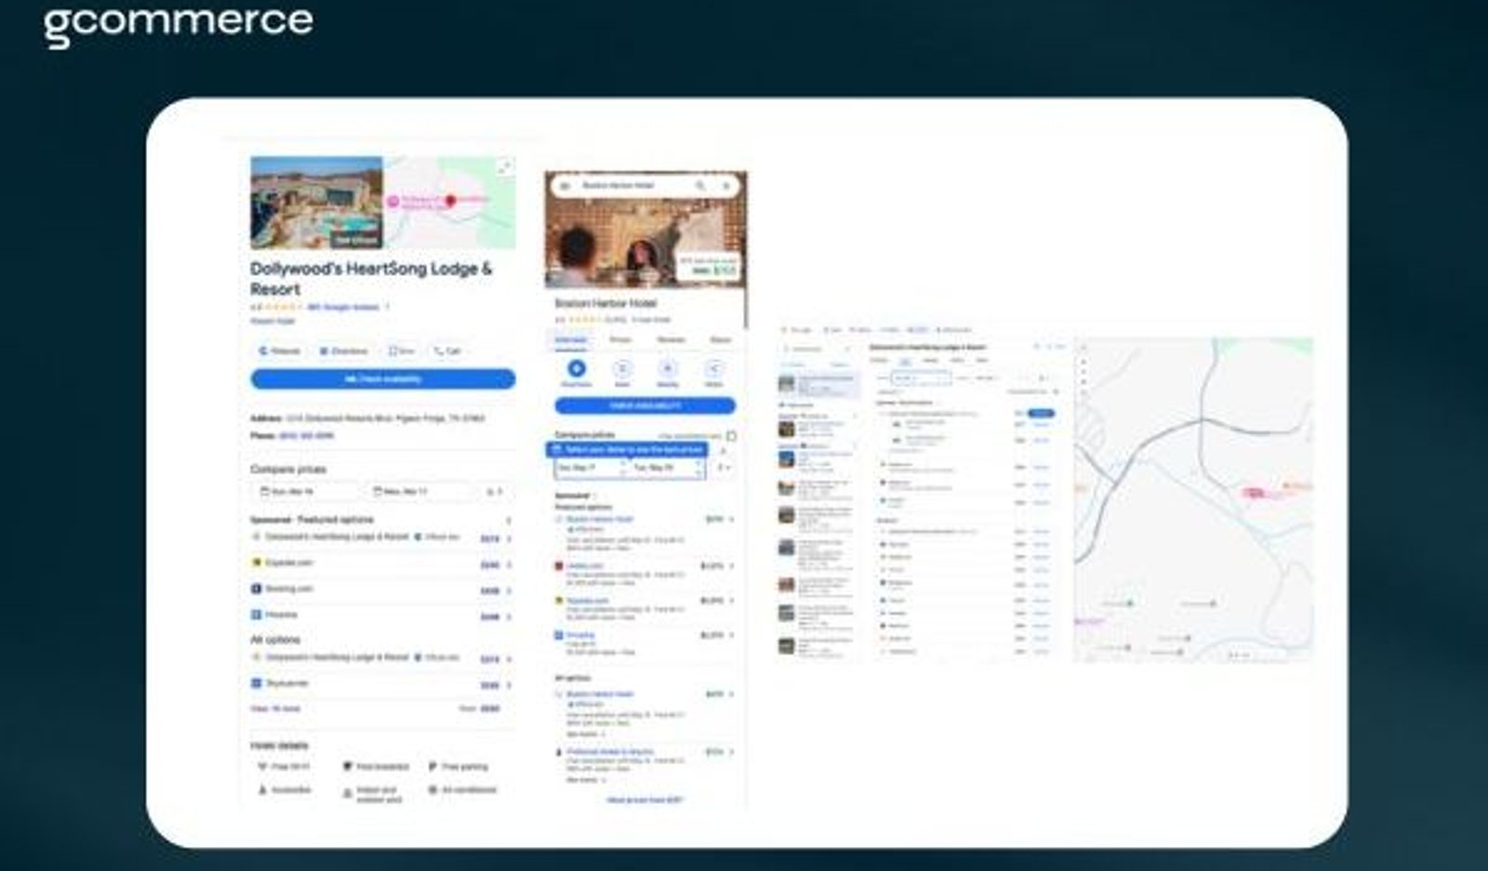1488x871 pixels.
Task: Expand the Expedia.com price row in HeartSong panel
Action: (509, 564)
